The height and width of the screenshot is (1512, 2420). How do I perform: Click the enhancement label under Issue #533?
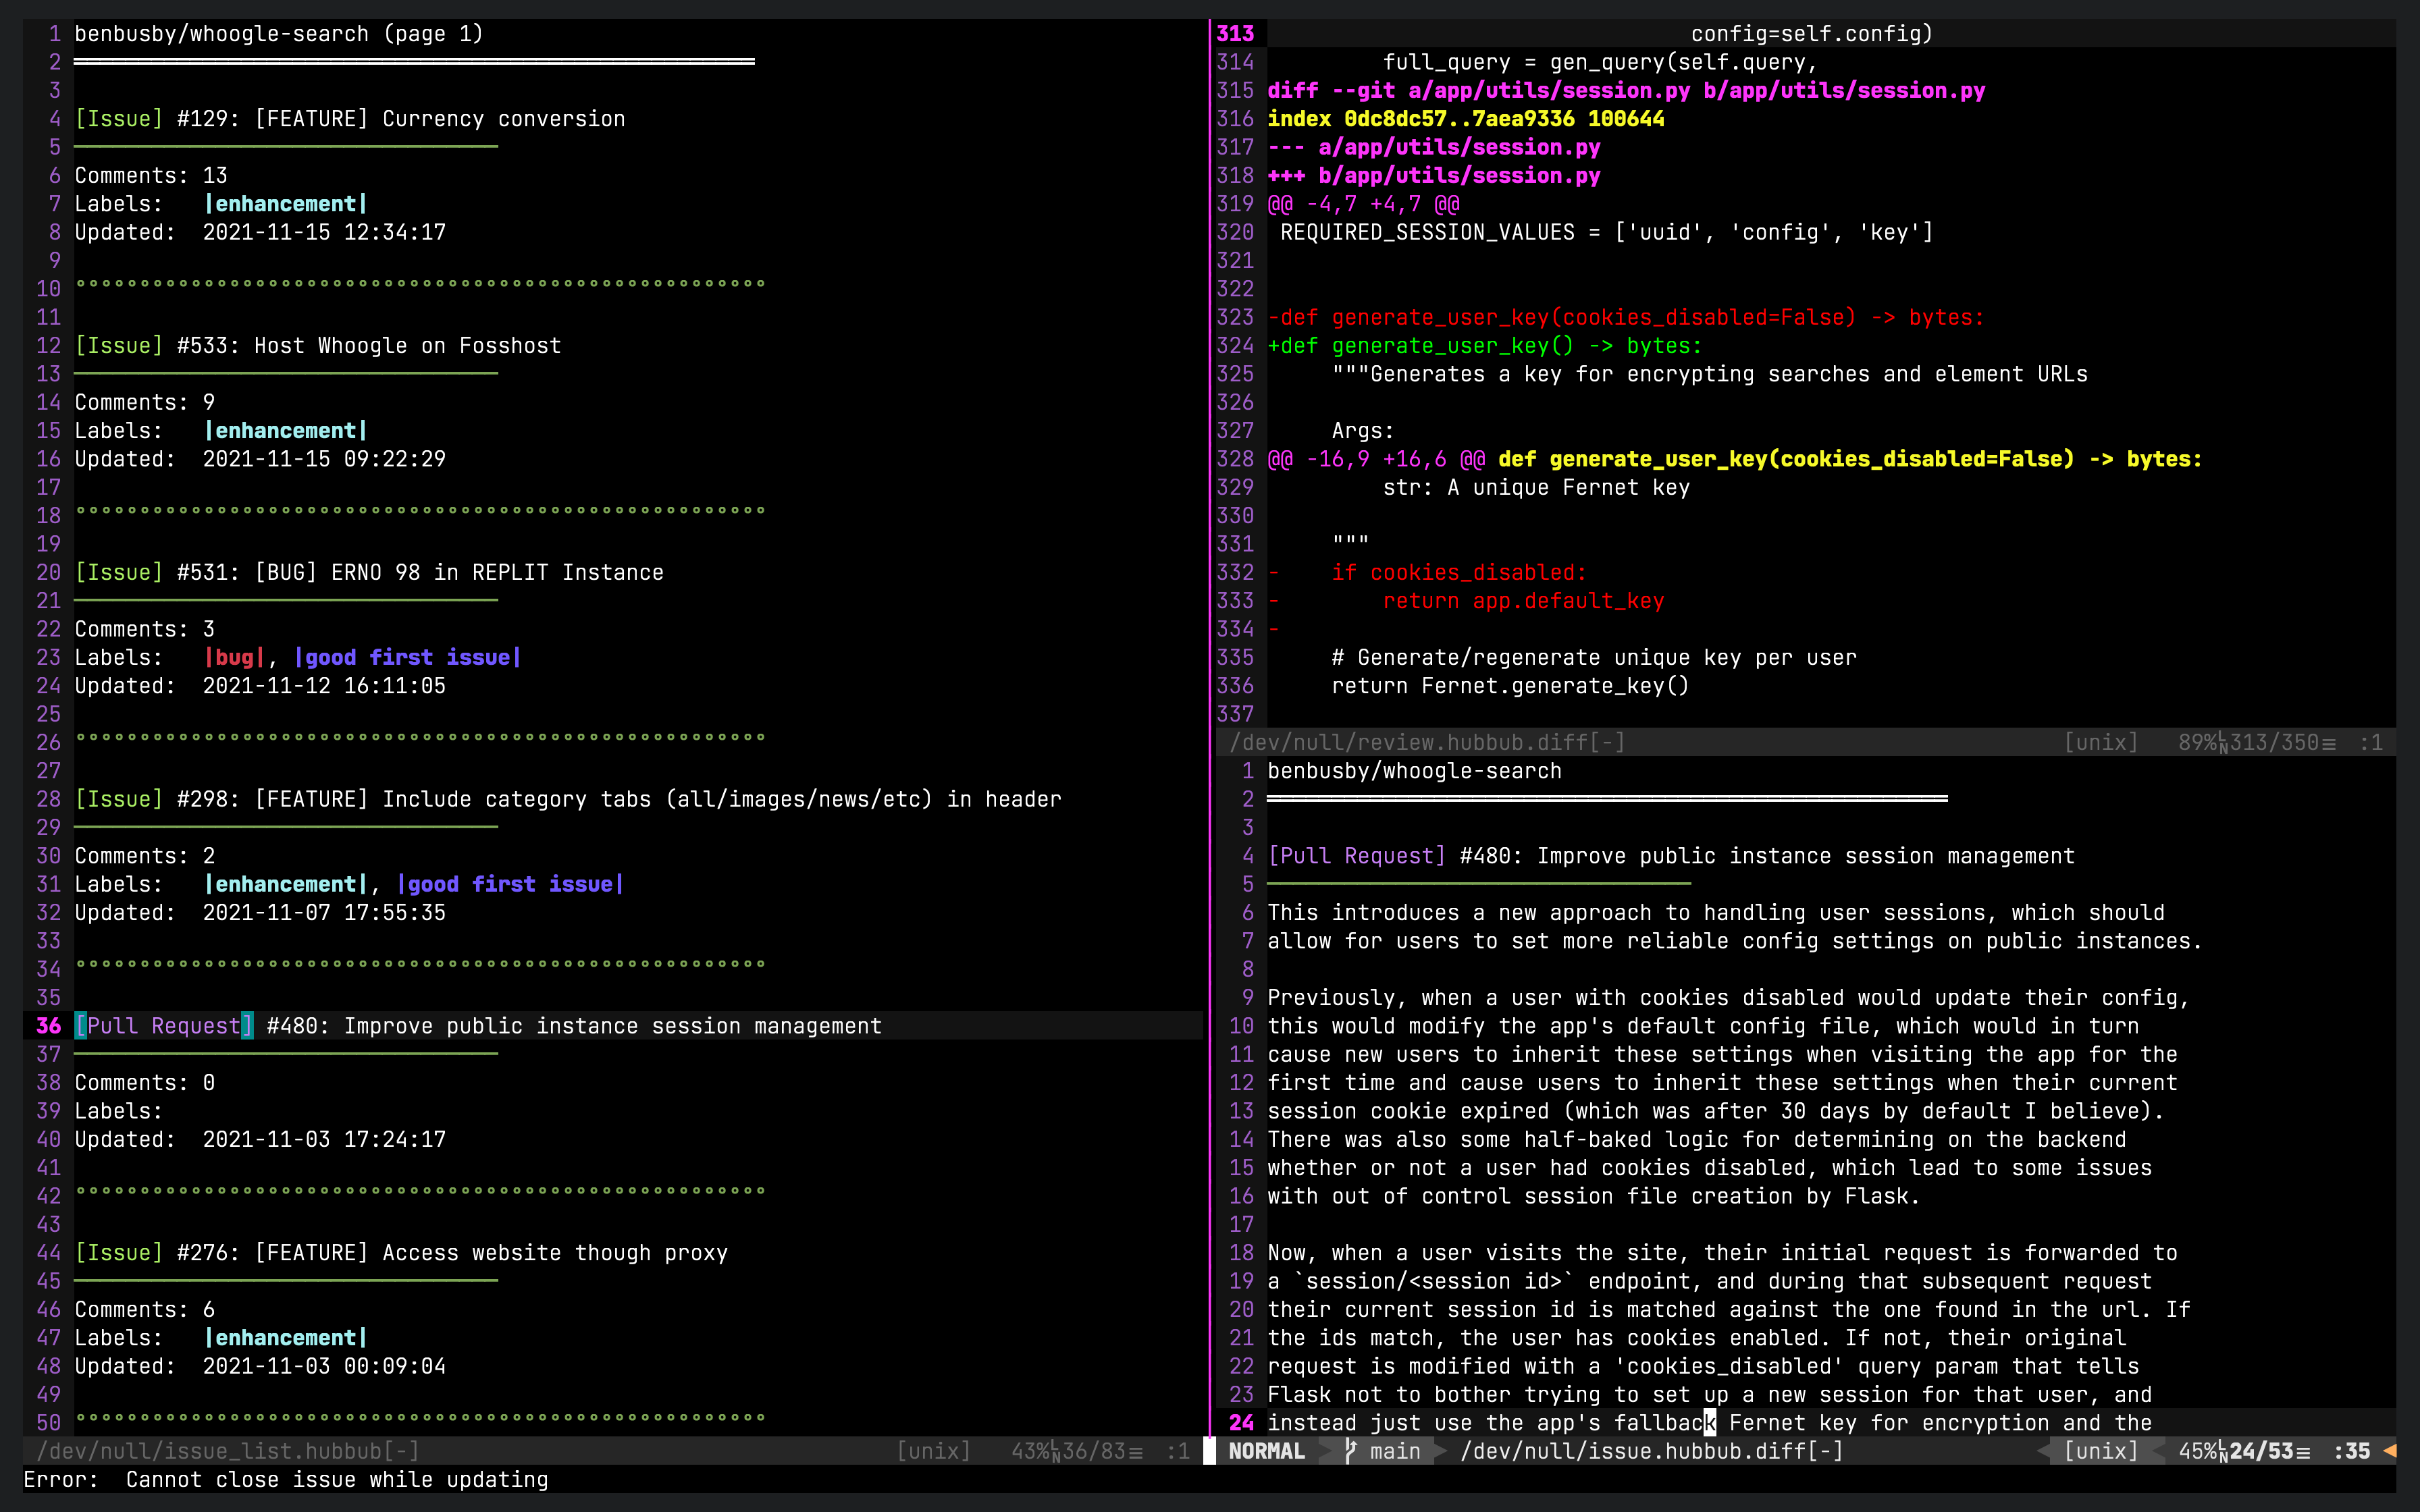[285, 431]
